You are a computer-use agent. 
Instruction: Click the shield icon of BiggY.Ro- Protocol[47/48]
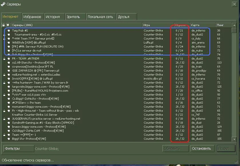coord(9,139)
